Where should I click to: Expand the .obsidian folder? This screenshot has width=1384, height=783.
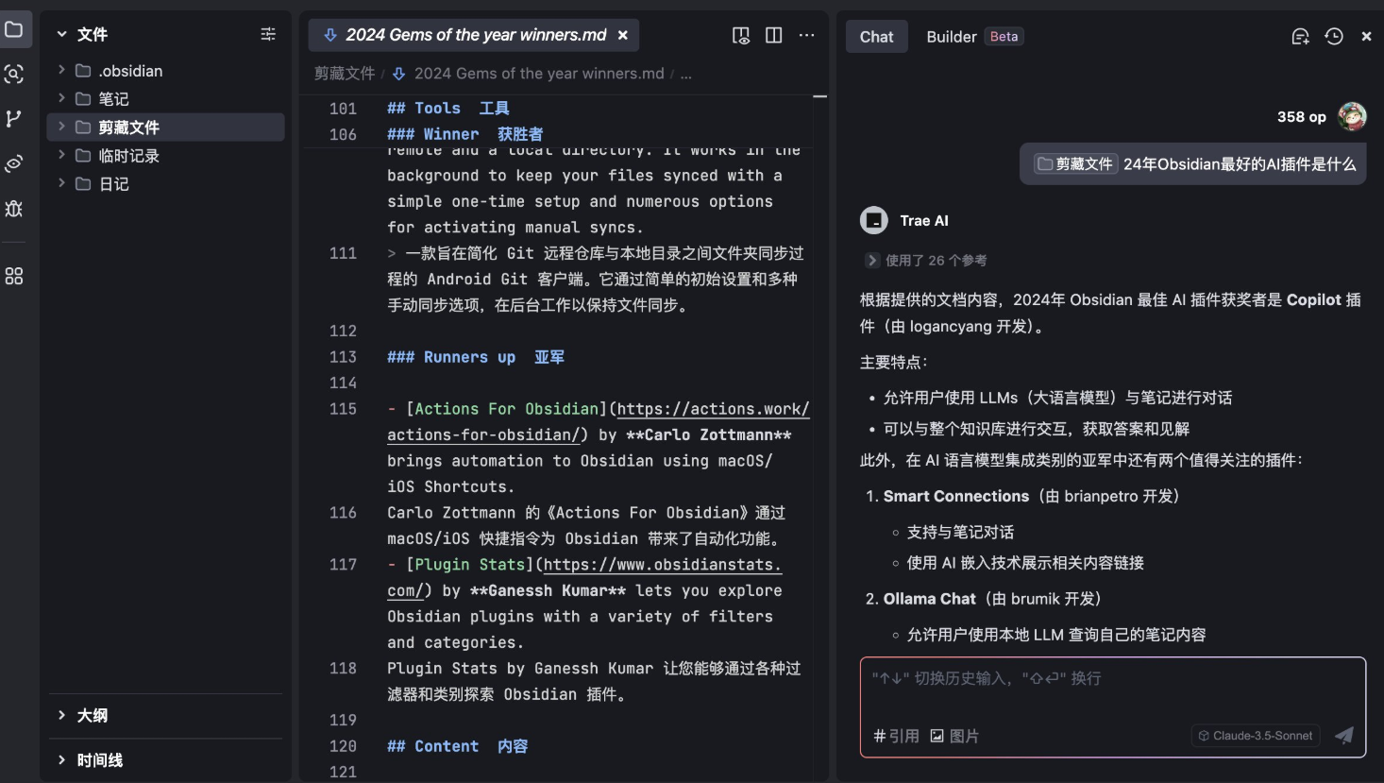[x=62, y=70]
